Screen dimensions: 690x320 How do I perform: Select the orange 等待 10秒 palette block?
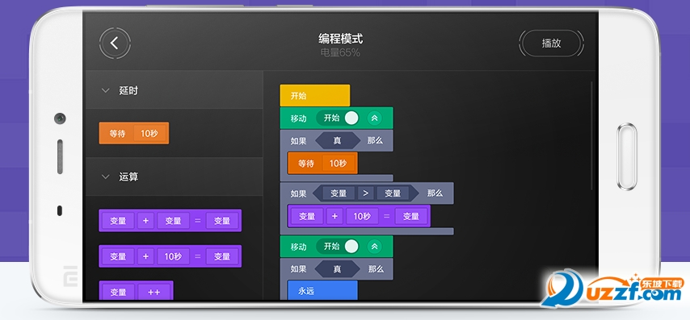(134, 134)
